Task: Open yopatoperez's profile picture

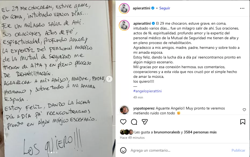Action: 124,110
